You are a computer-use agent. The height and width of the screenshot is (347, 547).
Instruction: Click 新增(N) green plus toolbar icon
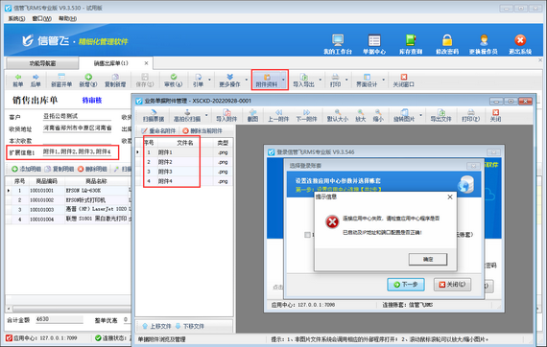click(x=88, y=81)
